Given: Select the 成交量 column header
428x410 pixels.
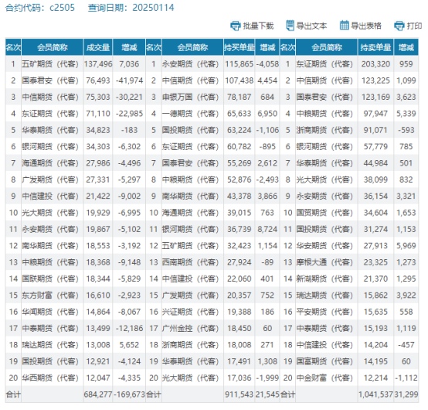Looking at the screenshot, I should coord(98,47).
